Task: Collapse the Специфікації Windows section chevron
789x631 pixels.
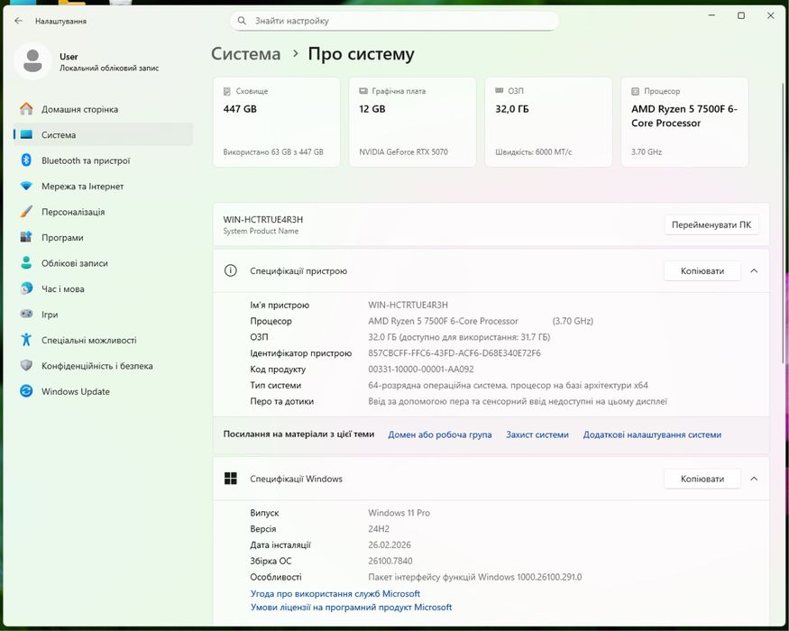Action: [754, 479]
